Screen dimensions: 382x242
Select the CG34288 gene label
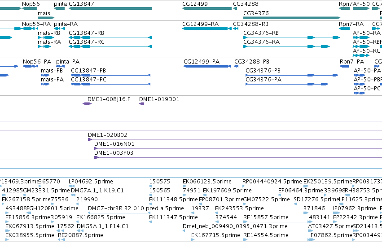pos(246,4)
